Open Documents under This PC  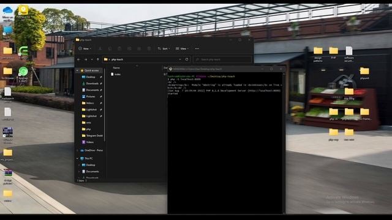90,172
